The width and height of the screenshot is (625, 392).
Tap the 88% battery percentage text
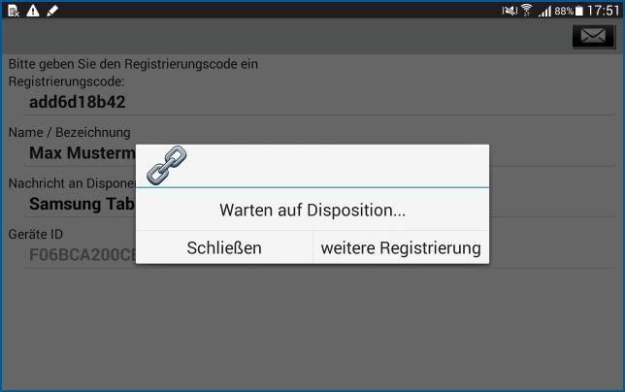coord(563,11)
